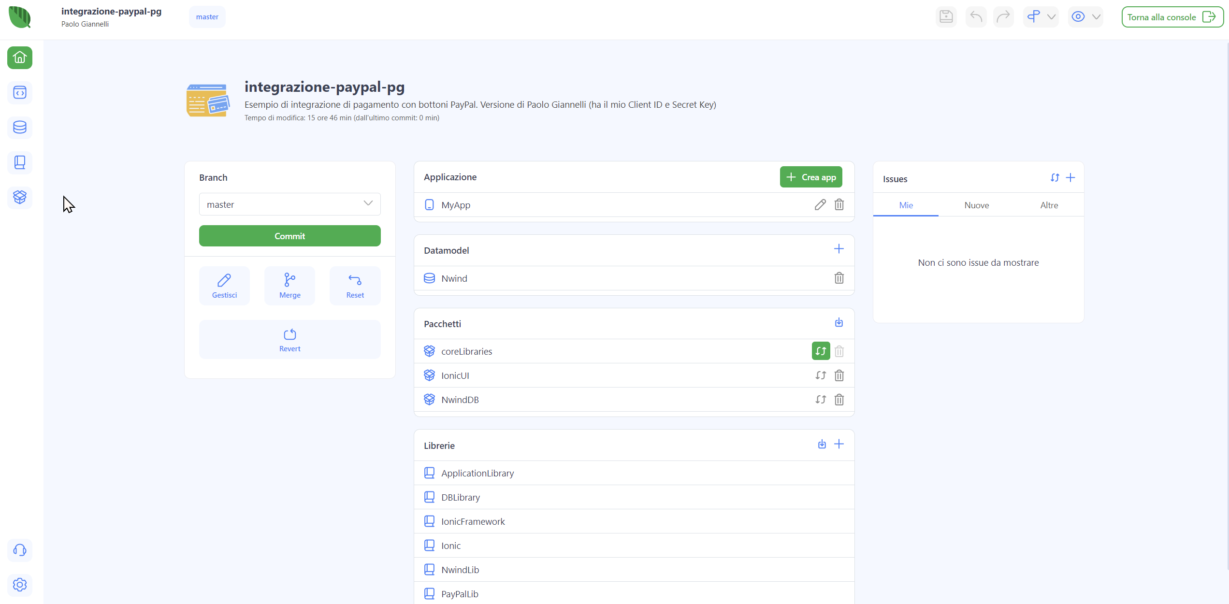The height and width of the screenshot is (604, 1229).
Task: Import a package in Pacchetti
Action: point(839,322)
